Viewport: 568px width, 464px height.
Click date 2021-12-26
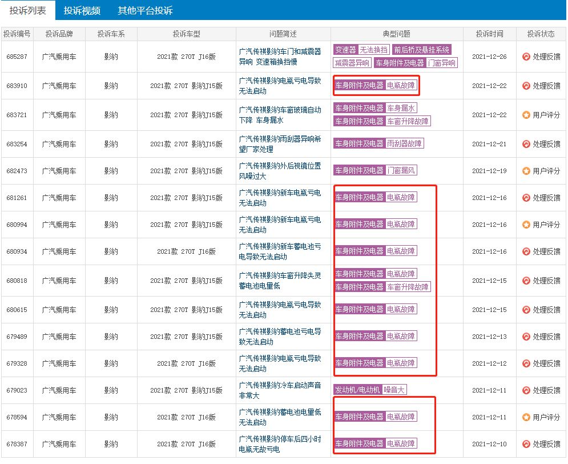tap(489, 57)
